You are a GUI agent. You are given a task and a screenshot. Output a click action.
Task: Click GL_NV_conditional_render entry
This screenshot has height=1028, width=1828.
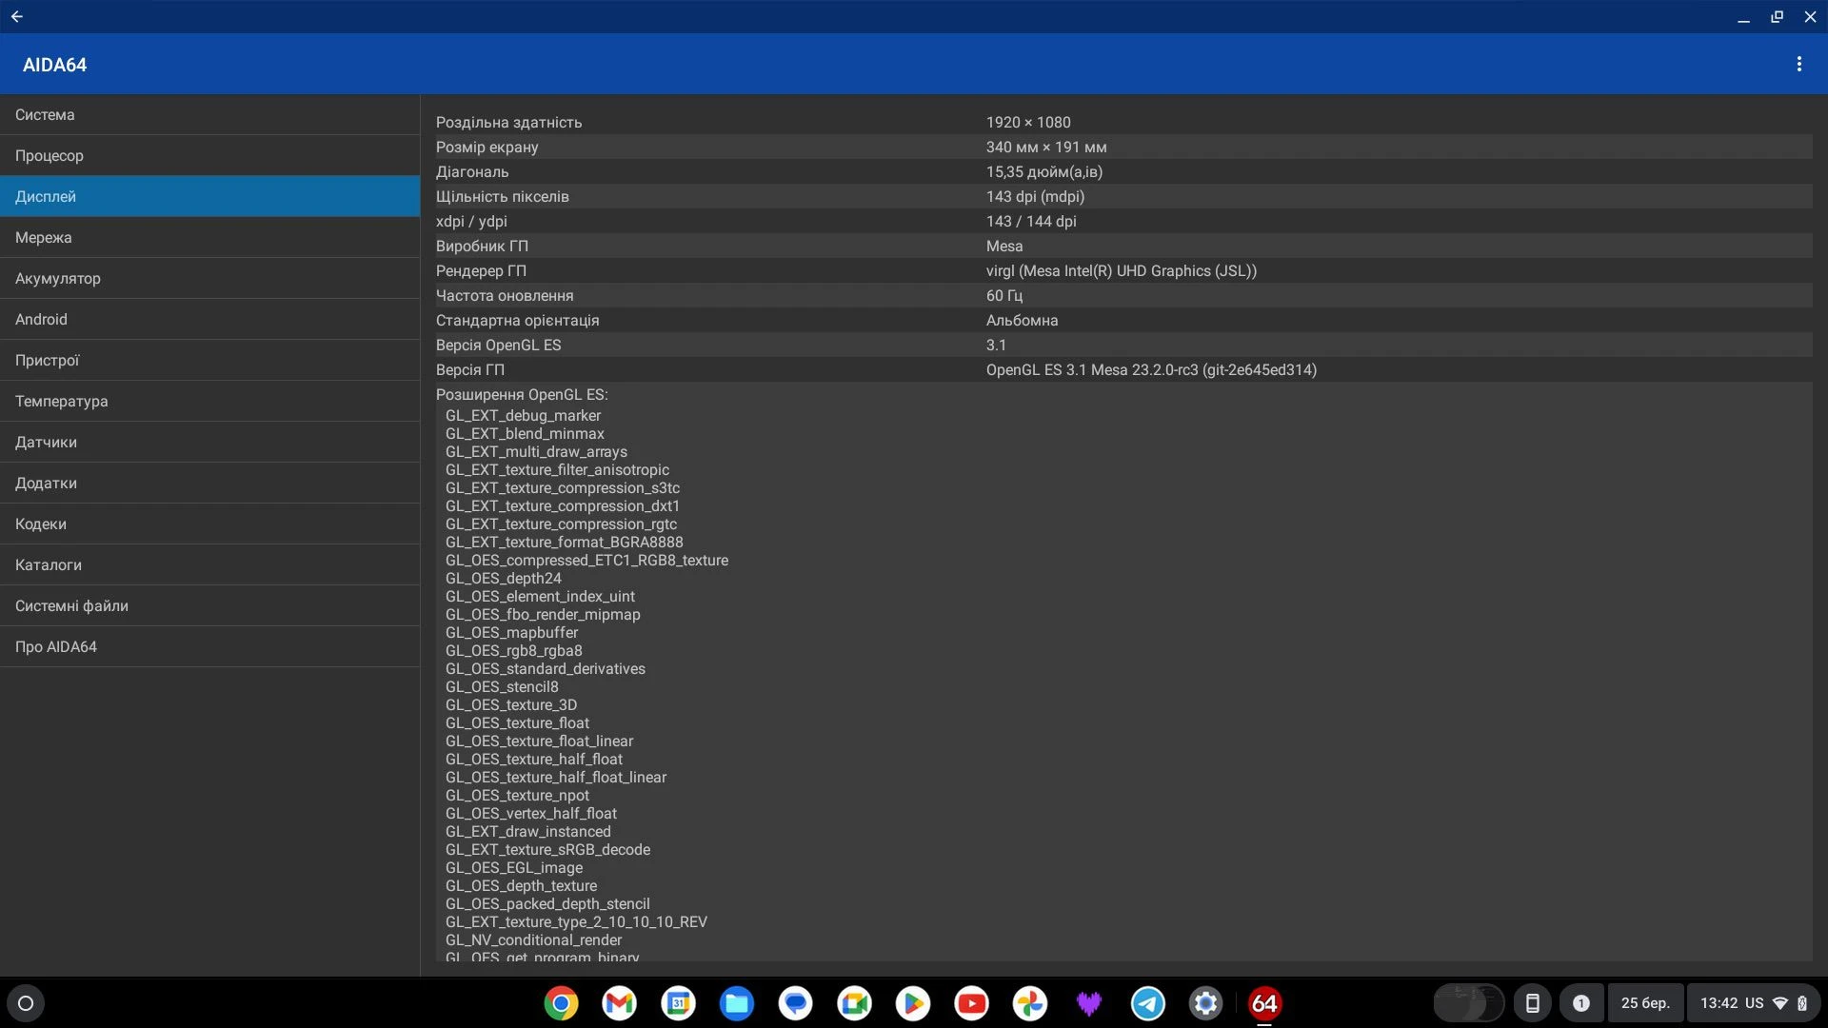(533, 940)
